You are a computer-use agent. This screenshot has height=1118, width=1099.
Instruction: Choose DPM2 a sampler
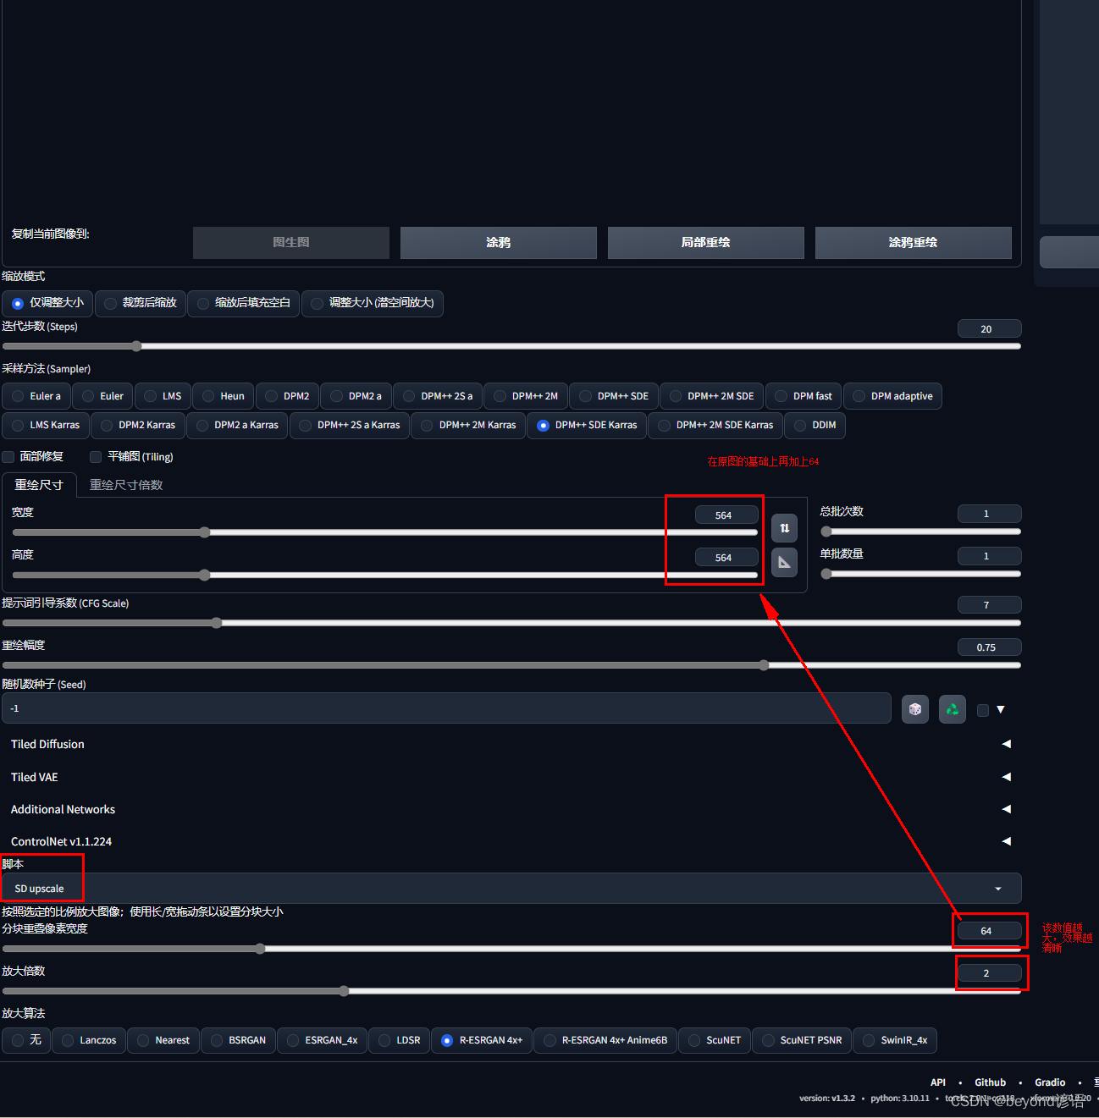click(x=356, y=396)
